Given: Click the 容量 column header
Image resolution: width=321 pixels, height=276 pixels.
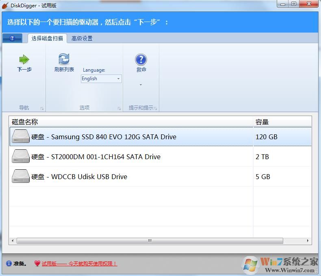Looking at the screenshot, I should pos(282,122).
